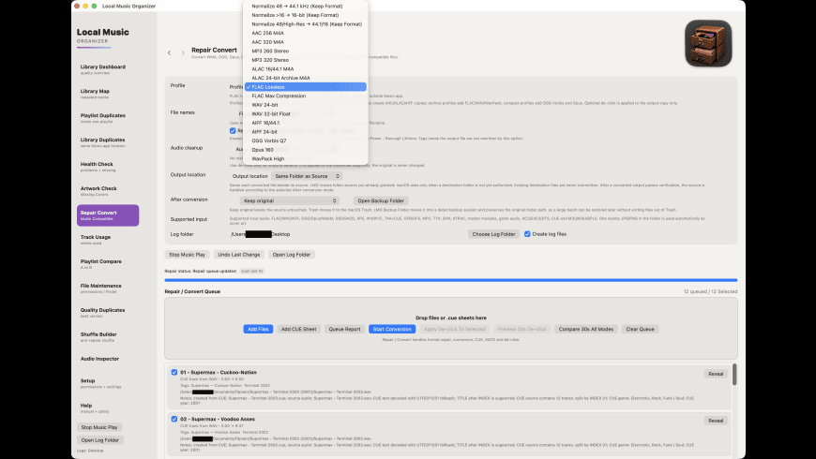The height and width of the screenshot is (459, 816).
Task: Open Setup permissions and settings
Action: pos(108,383)
